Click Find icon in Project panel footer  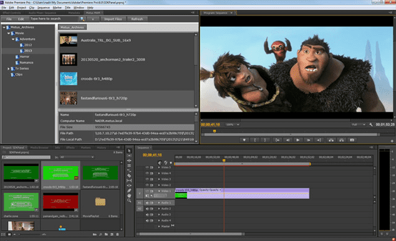pyautogui.click(x=100, y=234)
